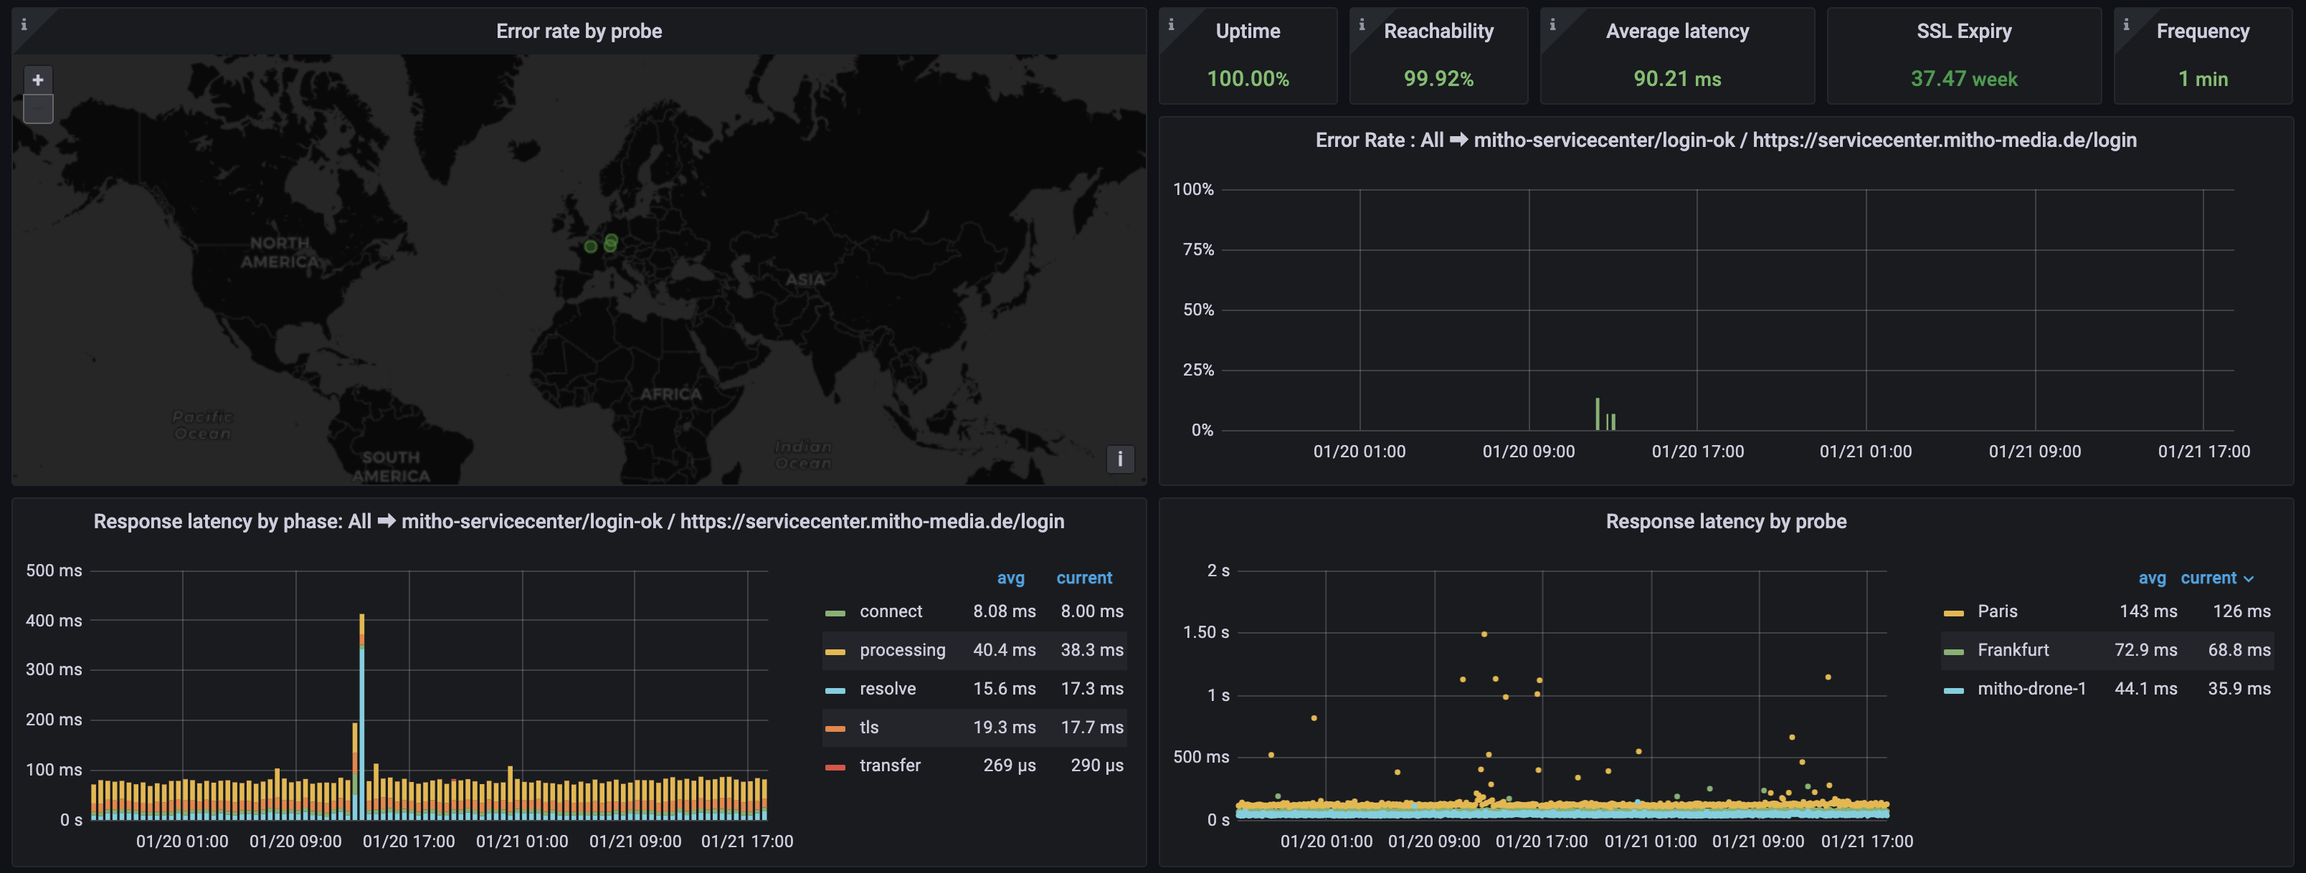
Task: Zoom out on the probe map
Action: (37, 109)
